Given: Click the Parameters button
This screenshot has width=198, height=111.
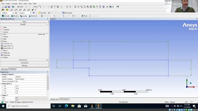Looking at the screenshot, I should coord(67,13).
